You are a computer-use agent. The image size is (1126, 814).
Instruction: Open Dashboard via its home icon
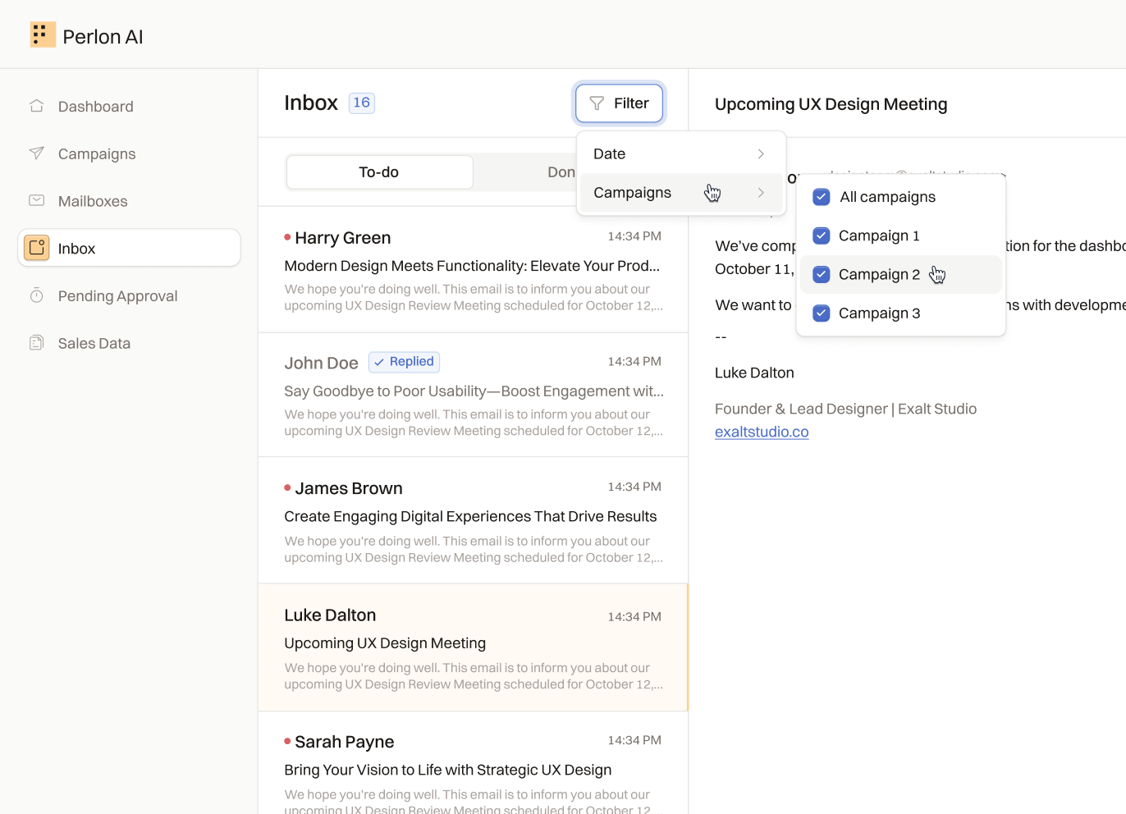[37, 106]
